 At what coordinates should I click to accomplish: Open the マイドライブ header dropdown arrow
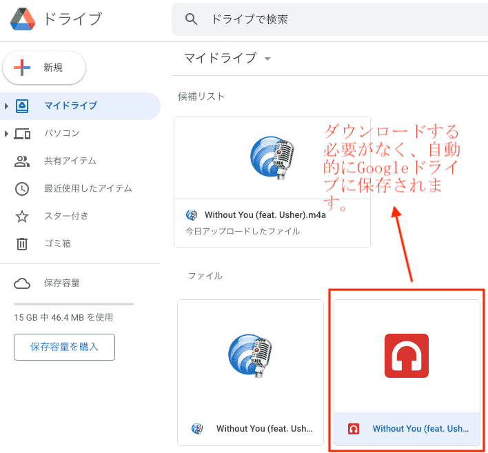pos(267,59)
